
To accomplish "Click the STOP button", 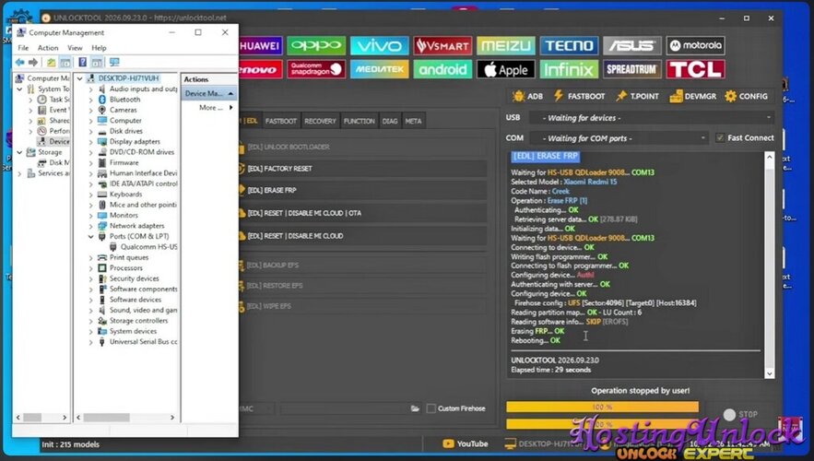I will pos(741,414).
